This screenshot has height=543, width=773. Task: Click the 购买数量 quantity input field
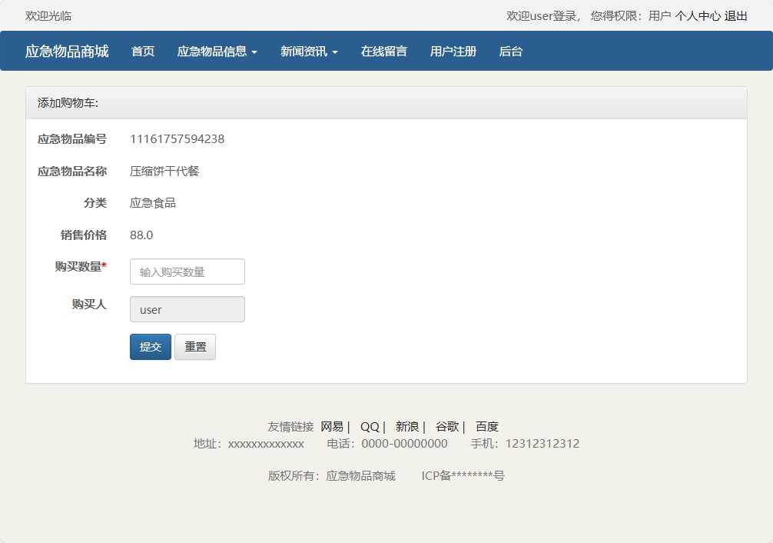187,271
